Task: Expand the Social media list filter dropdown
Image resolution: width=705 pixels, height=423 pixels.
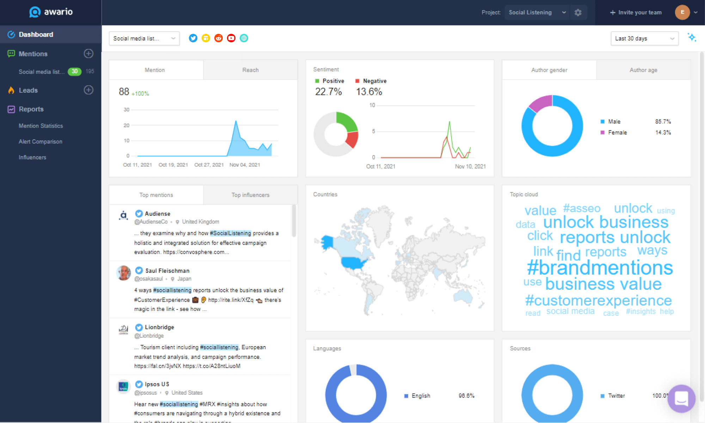Action: [x=144, y=38]
